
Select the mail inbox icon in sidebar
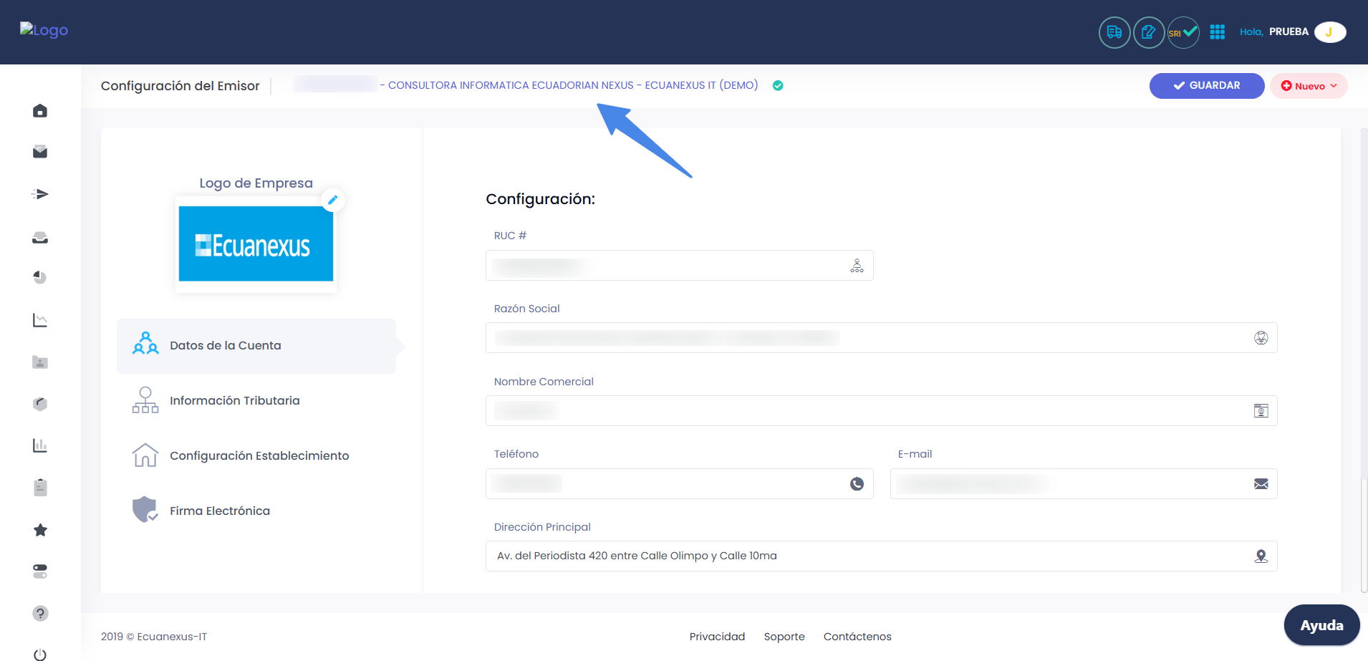click(39, 151)
